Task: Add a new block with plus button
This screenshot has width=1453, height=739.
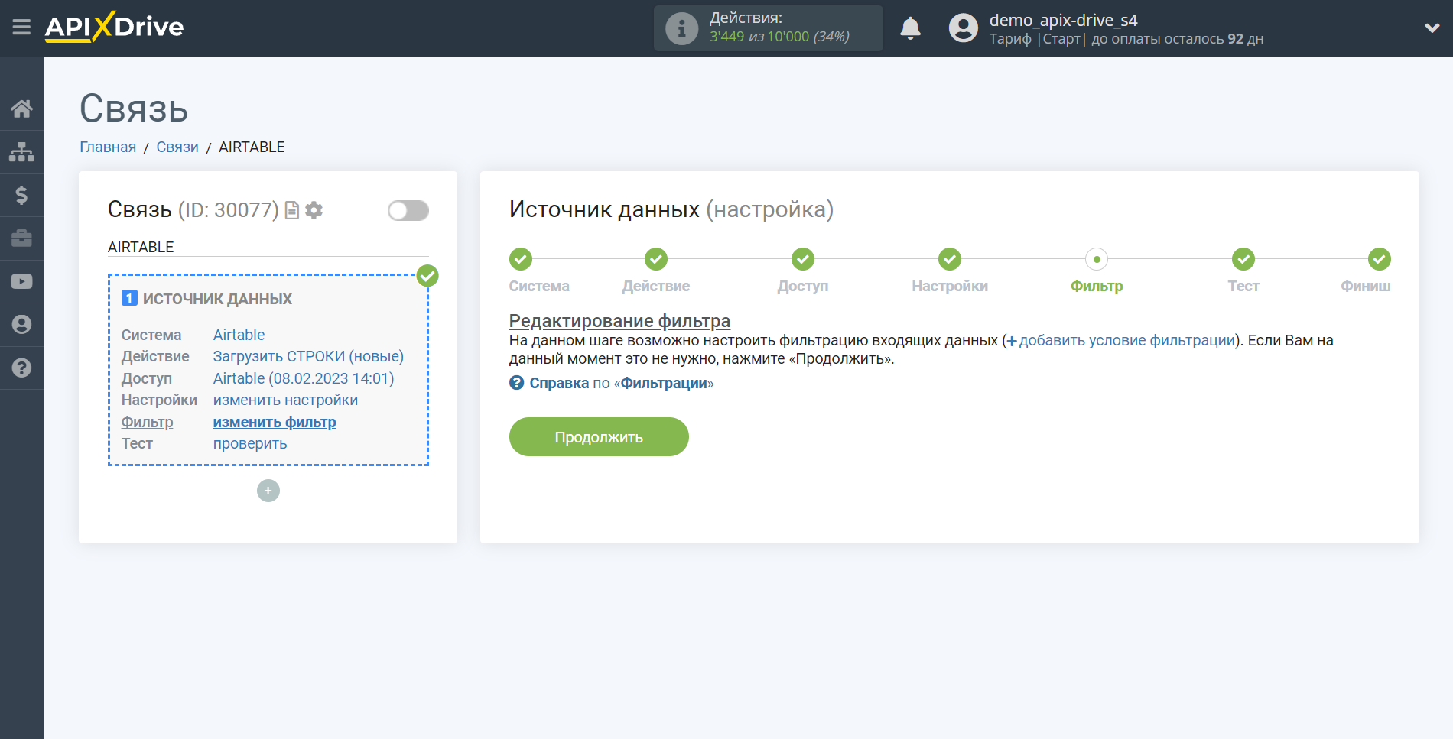Action: [x=268, y=491]
